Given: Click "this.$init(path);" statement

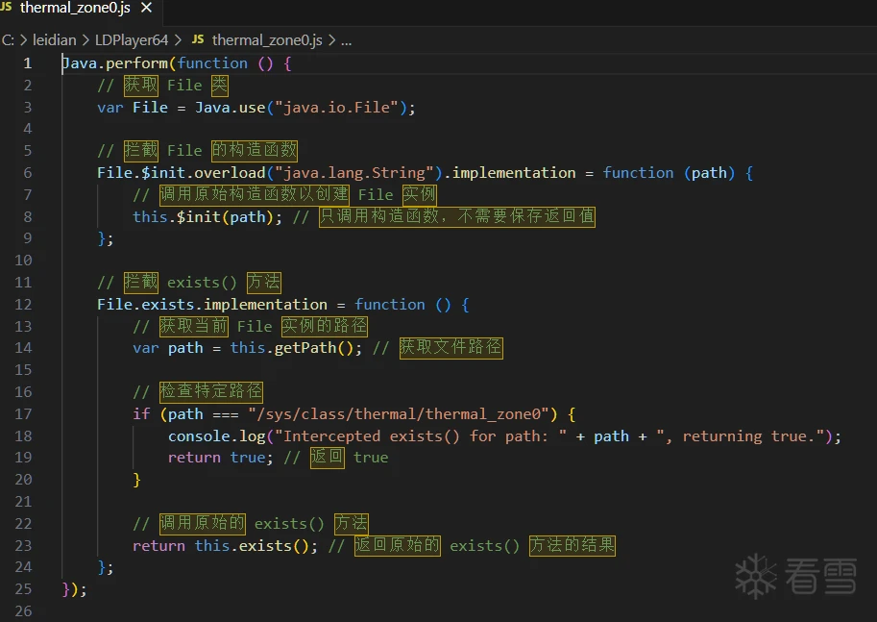Looking at the screenshot, I should pyautogui.click(x=207, y=217).
